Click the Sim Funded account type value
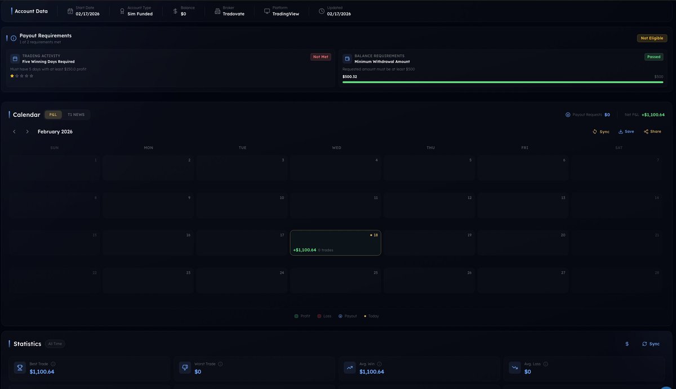Viewport: 676px width, 389px height. tap(140, 14)
